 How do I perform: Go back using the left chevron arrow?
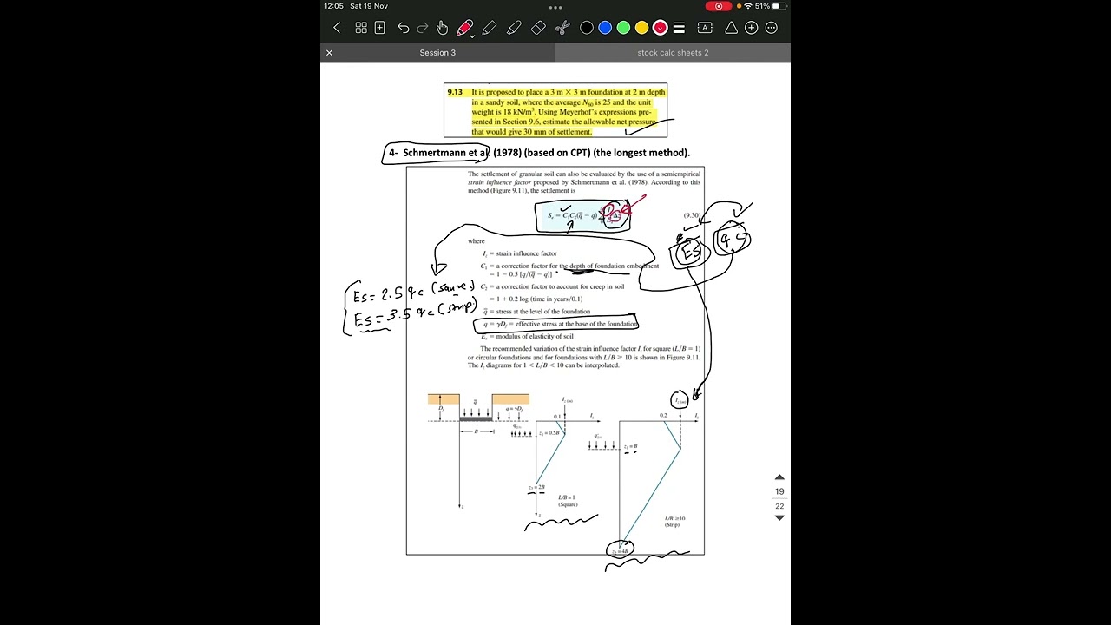click(x=337, y=28)
